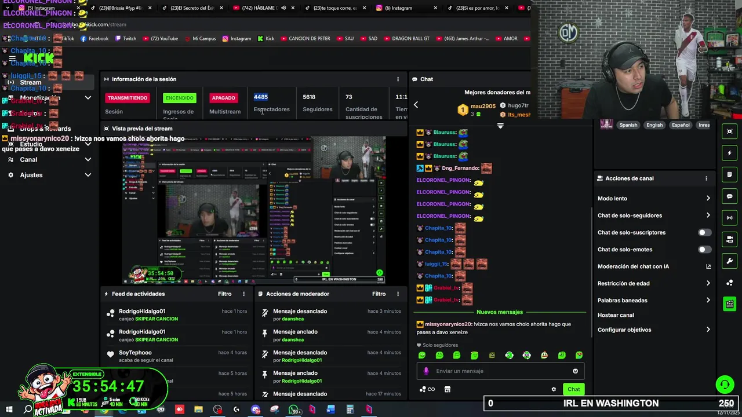Screen dimensions: 742x417
Task: Open Filtro in Acciones de moderador
Action: tap(379, 294)
